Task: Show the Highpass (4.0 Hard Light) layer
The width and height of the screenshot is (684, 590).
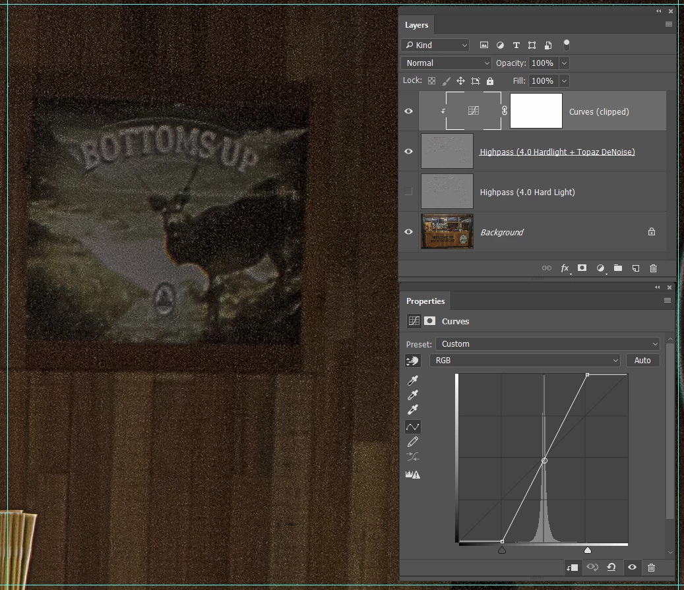Action: pyautogui.click(x=408, y=191)
